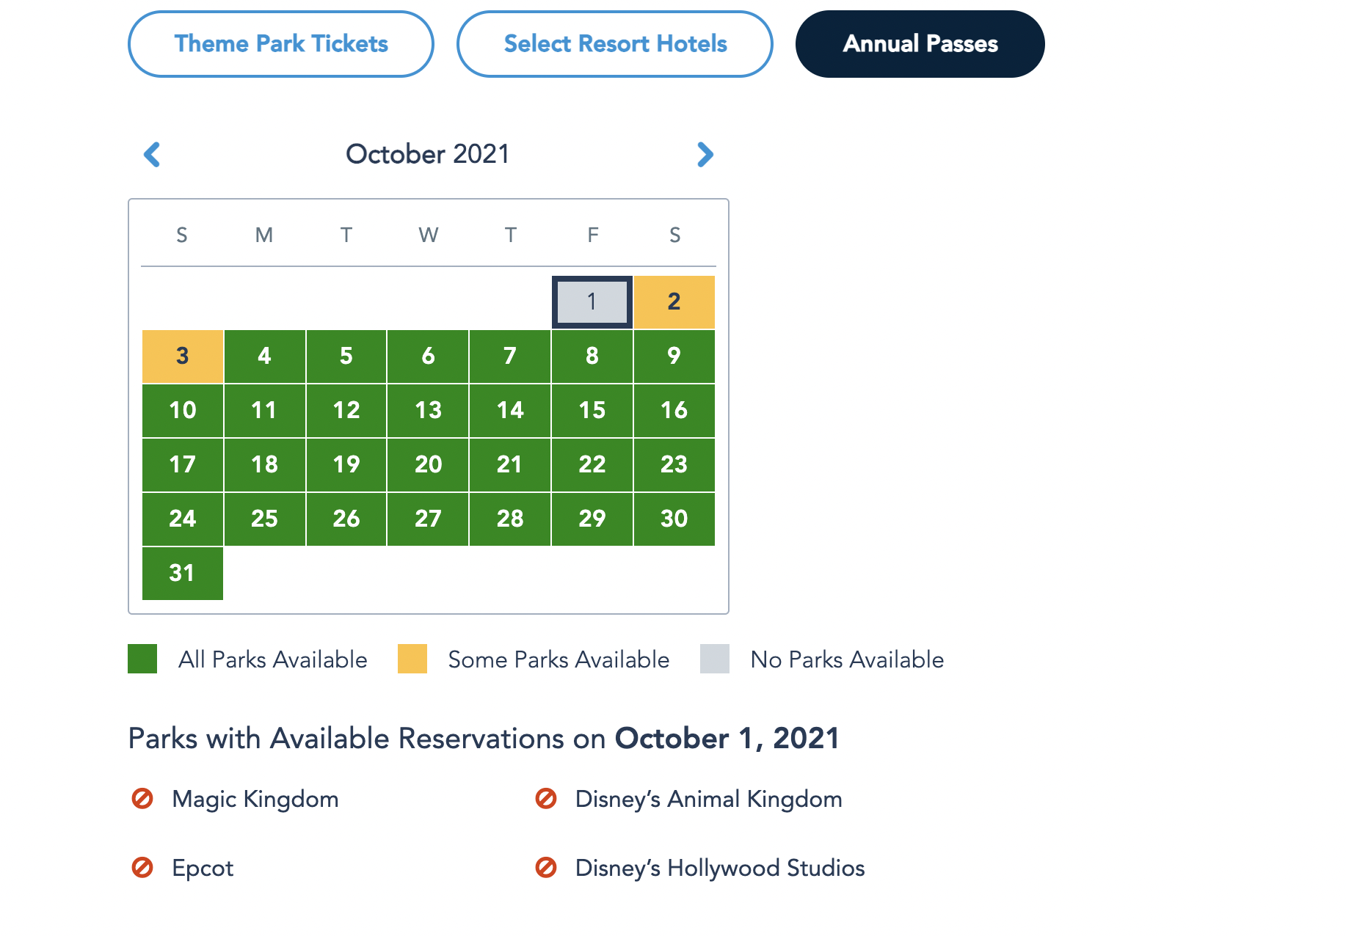1346x936 pixels.
Task: Click yellow Some Parks Available legend swatch
Action: pos(412,659)
